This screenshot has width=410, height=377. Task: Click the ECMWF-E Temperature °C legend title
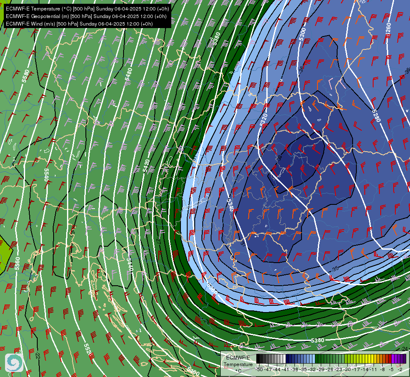click(238, 364)
